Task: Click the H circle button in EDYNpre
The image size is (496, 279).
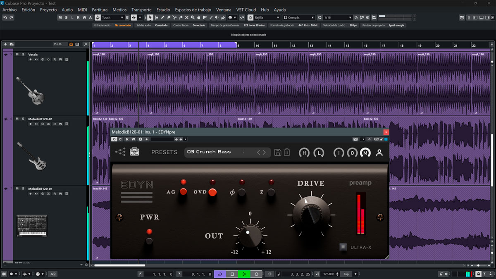Action: point(304,153)
